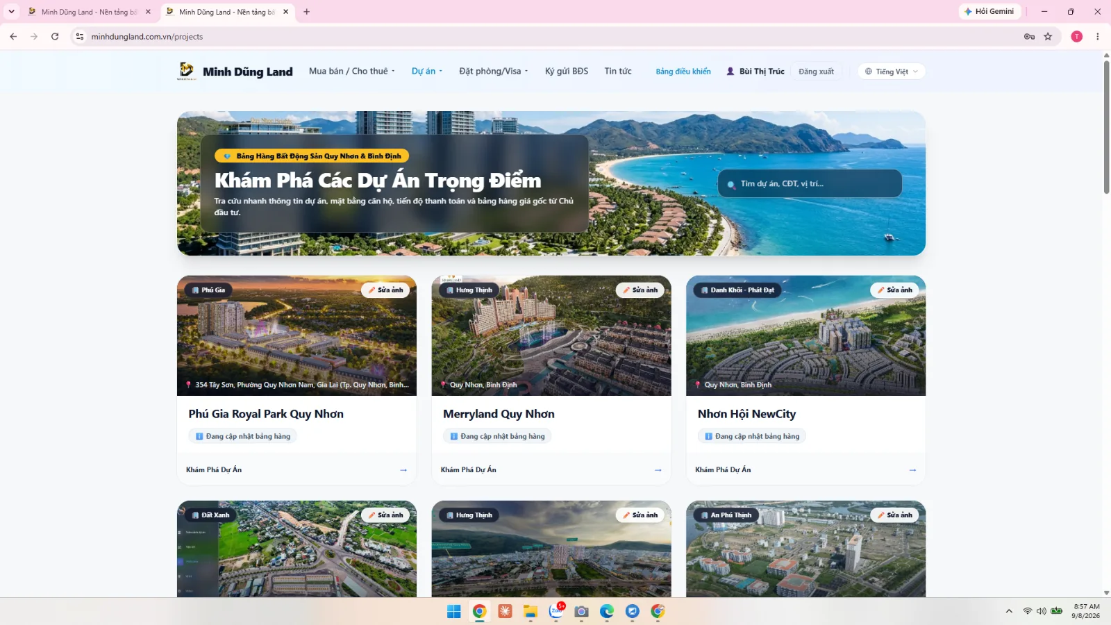Expand the Đặt phòng/Visa menu
Viewport: 1111px width, 625px height.
(493, 71)
